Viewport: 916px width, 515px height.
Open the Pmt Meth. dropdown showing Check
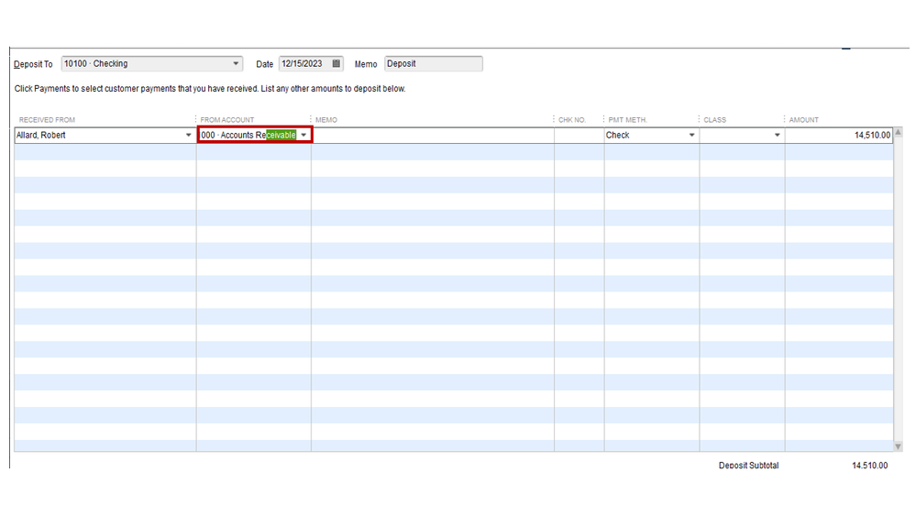tap(691, 135)
